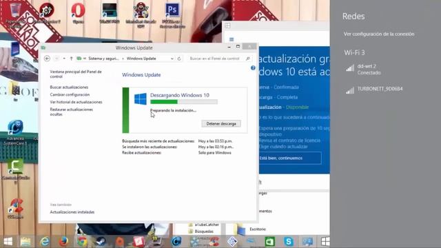This screenshot has width=441, height=248.
Task: Open Ver configuración de la conexión
Action: (x=379, y=34)
